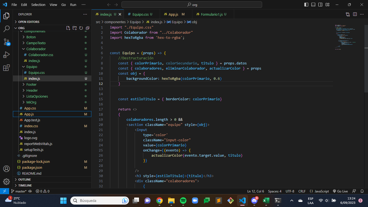Viewport: 368px width, 207px height.
Task: Open the Search view in activity bar
Action: (6, 29)
